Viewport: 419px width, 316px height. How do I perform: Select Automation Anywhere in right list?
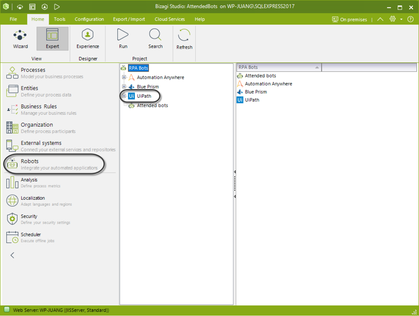pyautogui.click(x=268, y=84)
